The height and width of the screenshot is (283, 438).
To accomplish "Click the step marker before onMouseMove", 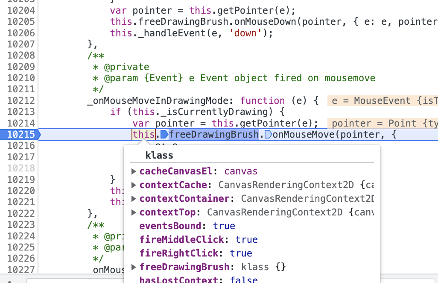I will [x=268, y=135].
